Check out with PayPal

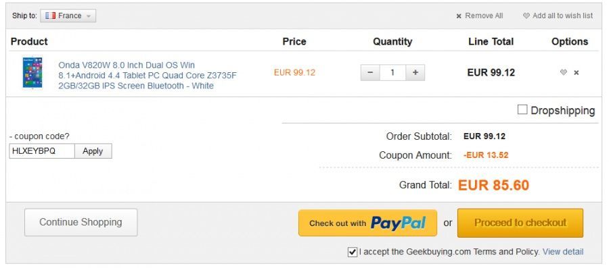pyautogui.click(x=367, y=223)
